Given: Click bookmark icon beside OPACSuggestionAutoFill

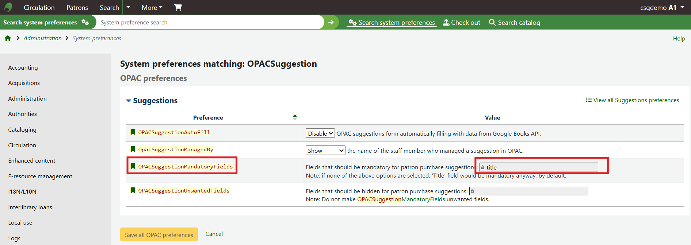Looking at the screenshot, I should [133, 132].
